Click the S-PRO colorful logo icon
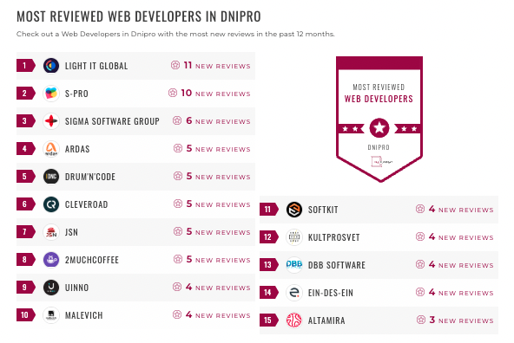Image resolution: width=514 pixels, height=343 pixels. click(51, 94)
